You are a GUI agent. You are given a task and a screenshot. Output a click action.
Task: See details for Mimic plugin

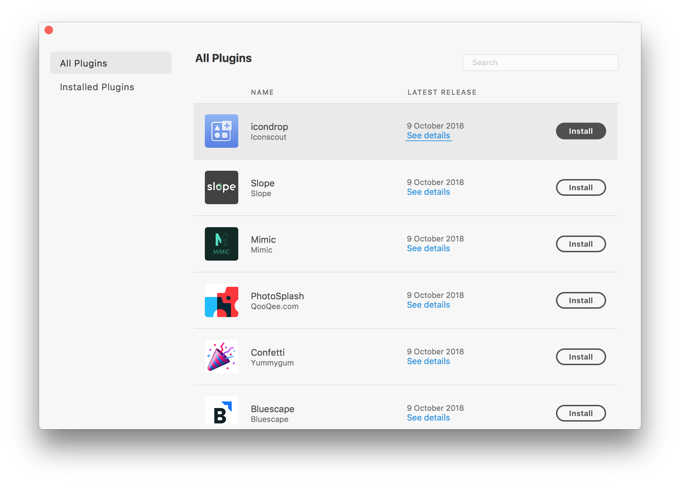[428, 248]
